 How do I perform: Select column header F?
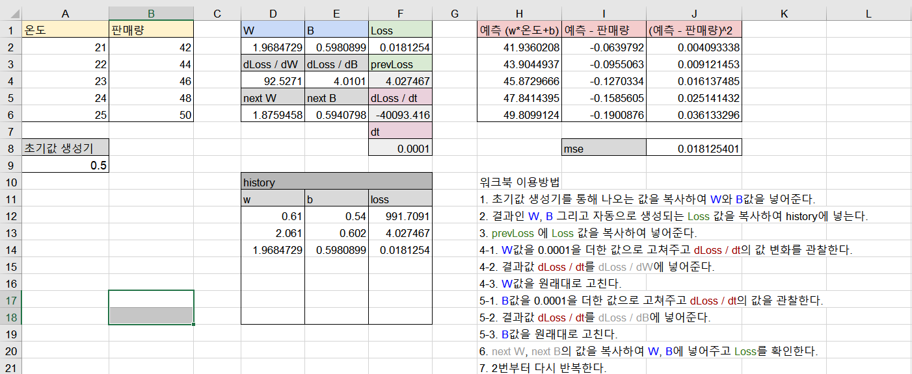pyautogui.click(x=400, y=14)
